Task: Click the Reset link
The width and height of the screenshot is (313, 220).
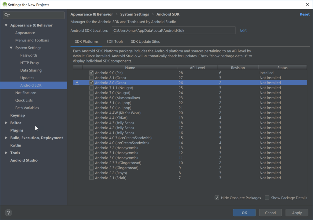Action: pyautogui.click(x=304, y=14)
